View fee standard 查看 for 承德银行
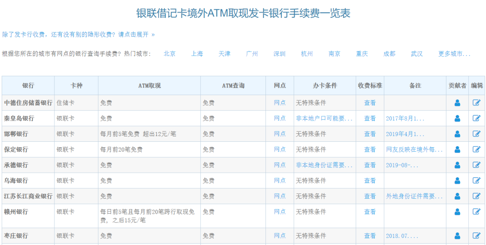 pyautogui.click(x=370, y=165)
